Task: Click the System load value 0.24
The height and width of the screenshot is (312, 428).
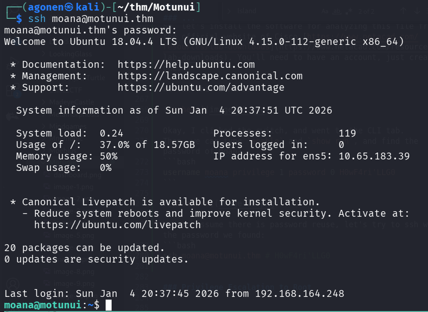Action: tap(111, 133)
